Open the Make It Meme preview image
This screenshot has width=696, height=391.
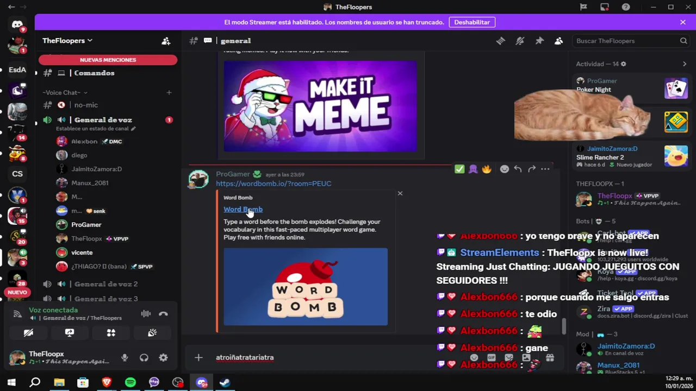click(320, 106)
